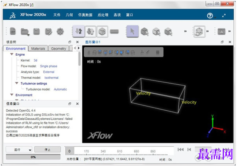Screen dimensions: 240x166
Task: Click first blue cube view icon
Action: [100, 52]
